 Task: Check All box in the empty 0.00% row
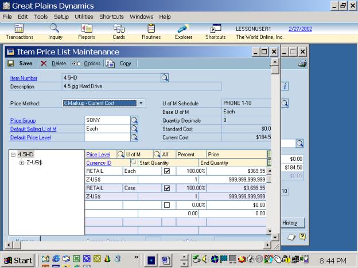167,205
